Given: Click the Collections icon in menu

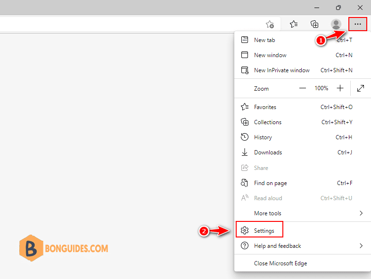Looking at the screenshot, I should tap(245, 122).
